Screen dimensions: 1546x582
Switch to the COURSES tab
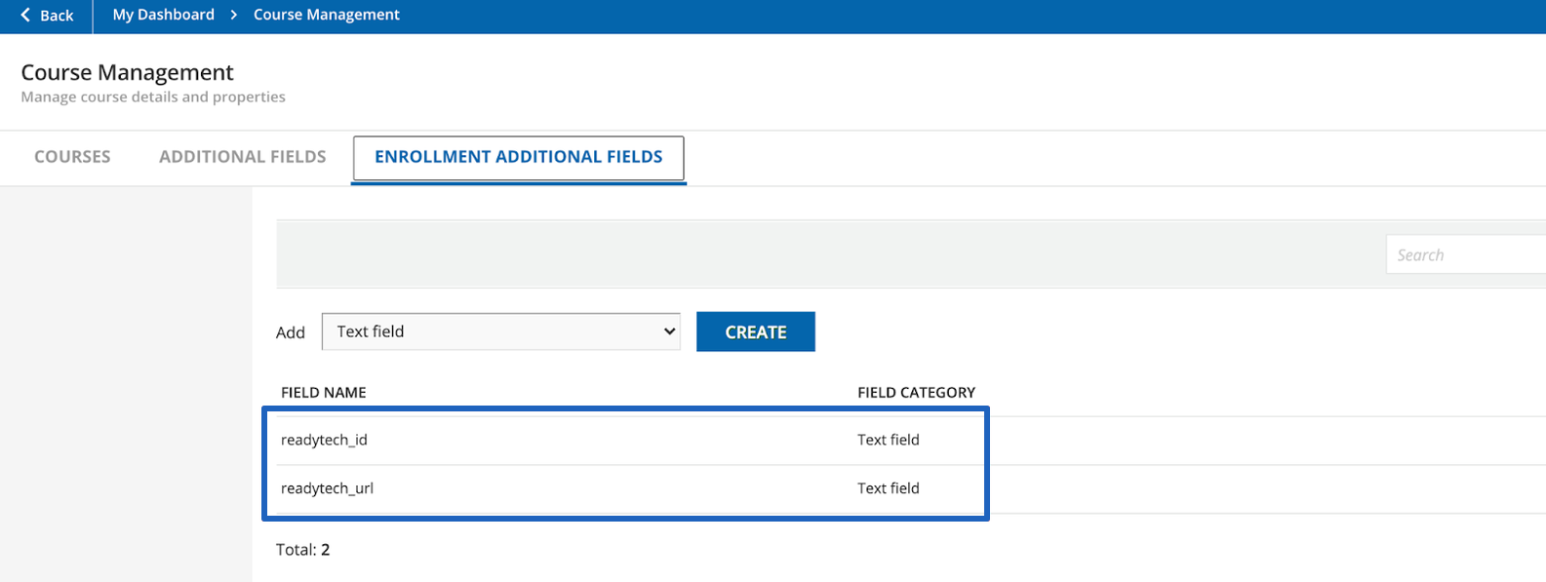(71, 157)
